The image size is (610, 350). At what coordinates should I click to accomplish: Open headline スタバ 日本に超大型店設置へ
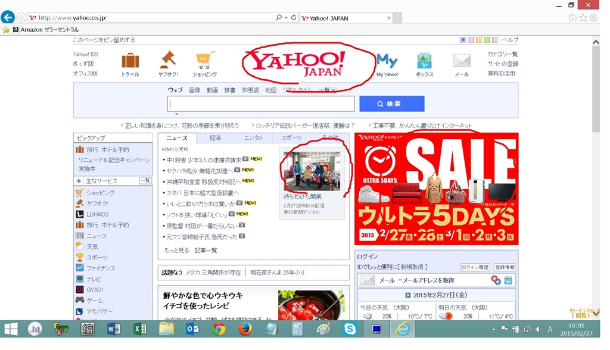(x=203, y=192)
